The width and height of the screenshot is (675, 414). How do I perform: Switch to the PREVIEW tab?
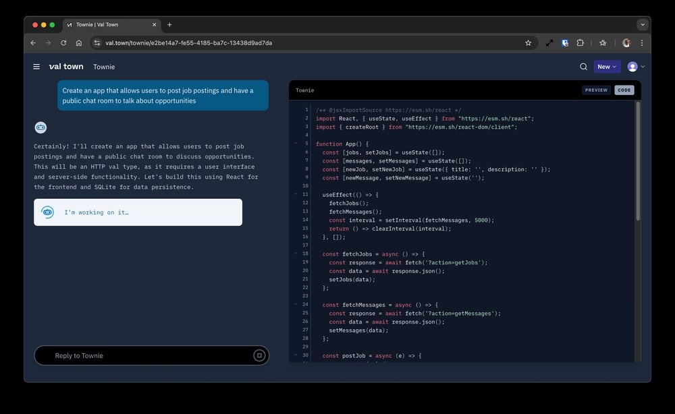pyautogui.click(x=596, y=90)
